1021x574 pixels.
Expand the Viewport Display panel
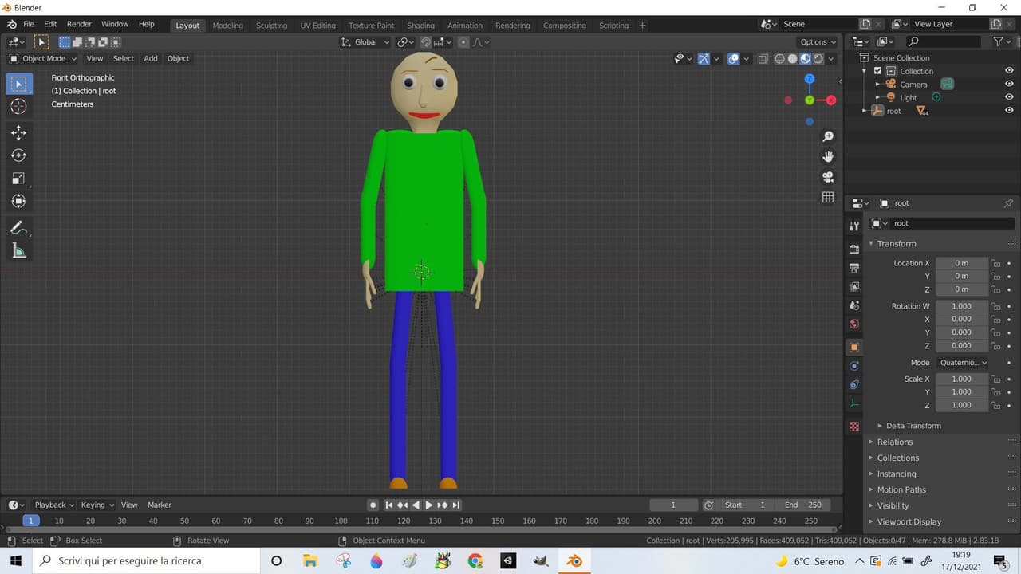909,521
